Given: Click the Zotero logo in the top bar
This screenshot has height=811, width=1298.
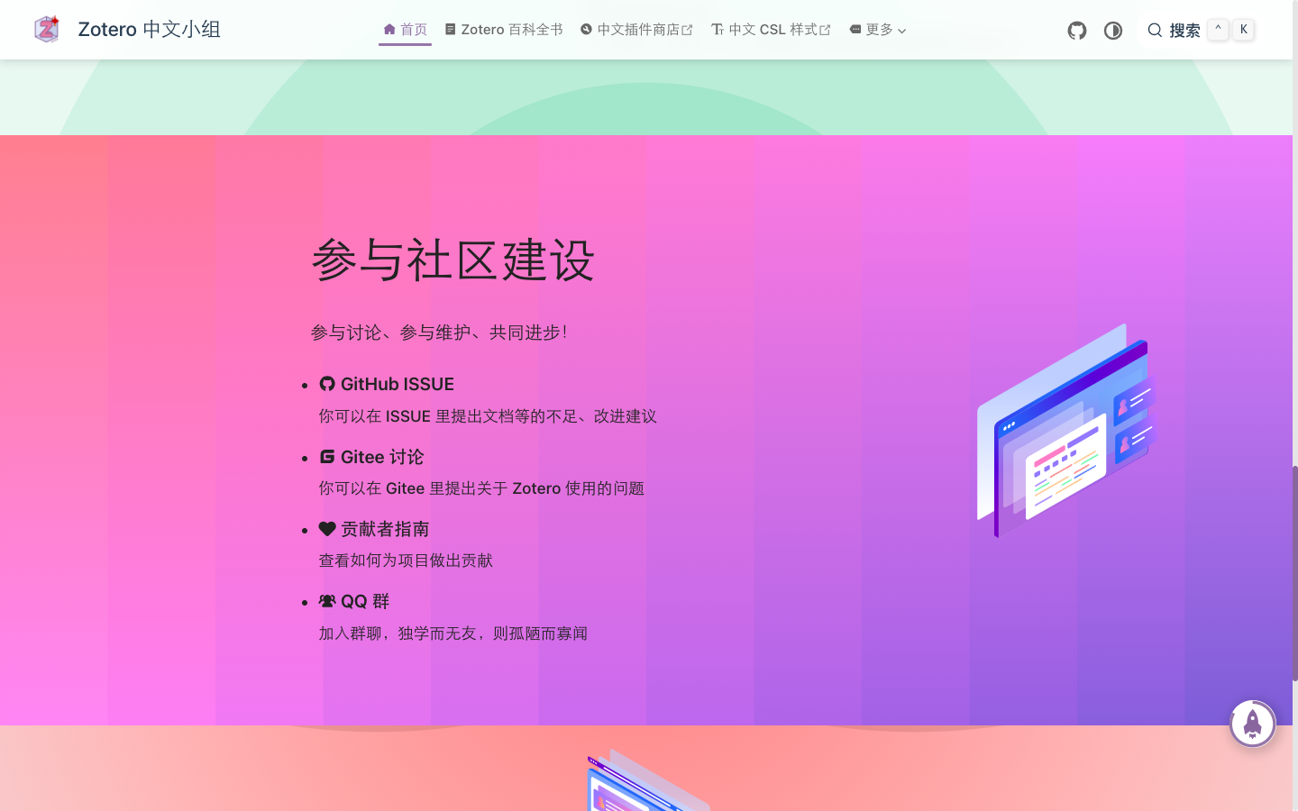Looking at the screenshot, I should [x=46, y=29].
